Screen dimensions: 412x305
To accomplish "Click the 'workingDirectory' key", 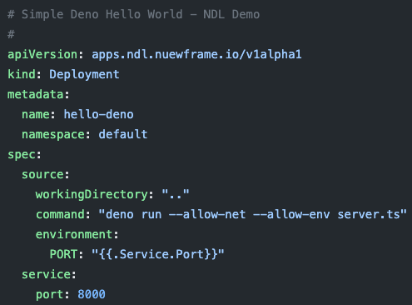I will [x=92, y=194].
